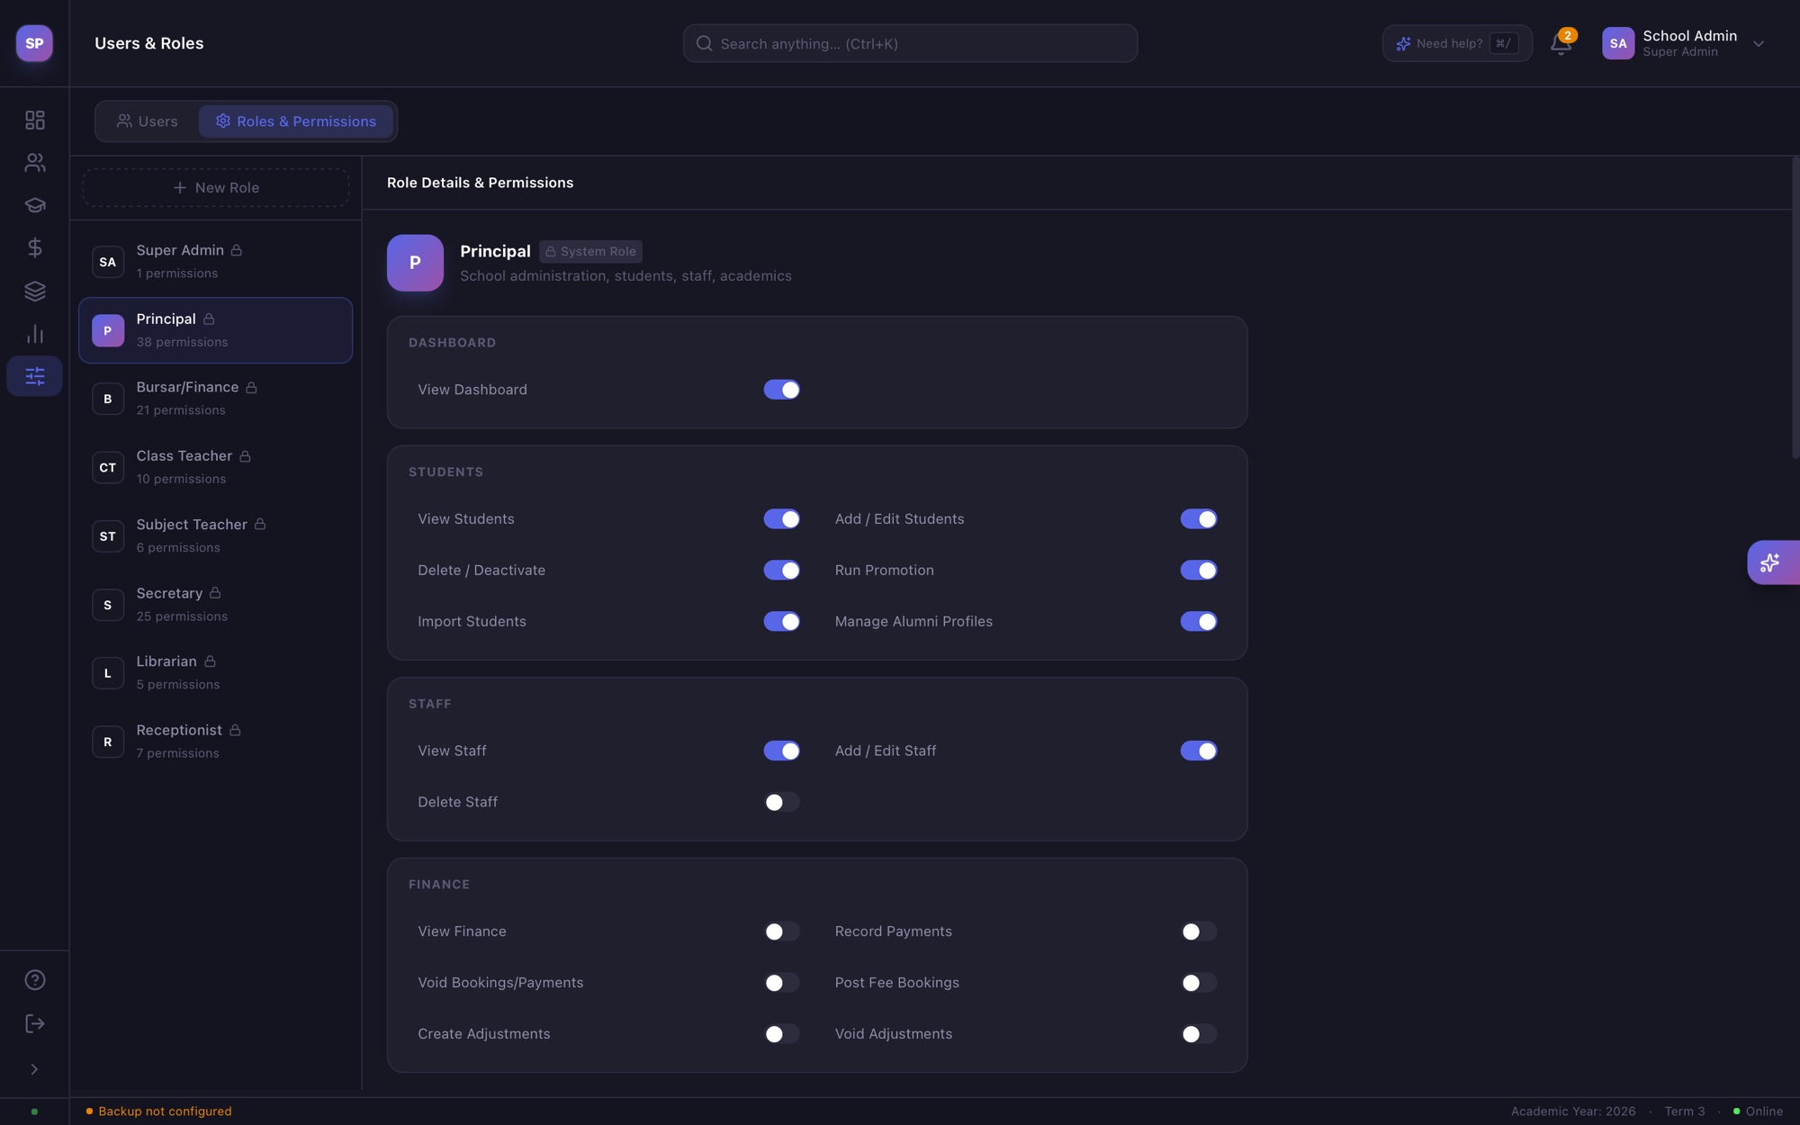Click the search magnifier icon
This screenshot has width=1800, height=1125.
click(705, 43)
